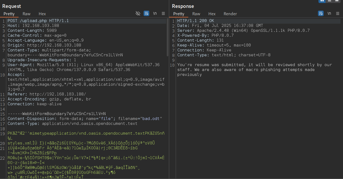Switch to the Response Hex tab

point(212,14)
